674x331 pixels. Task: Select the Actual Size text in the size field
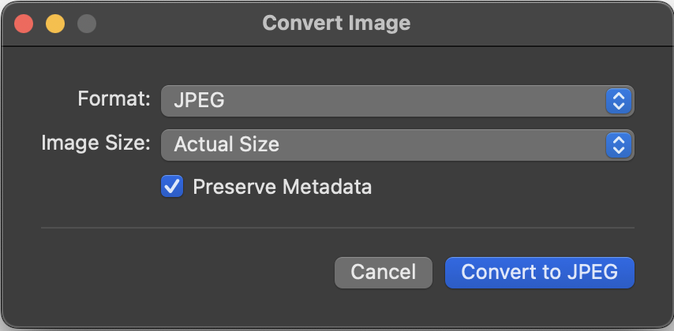227,145
